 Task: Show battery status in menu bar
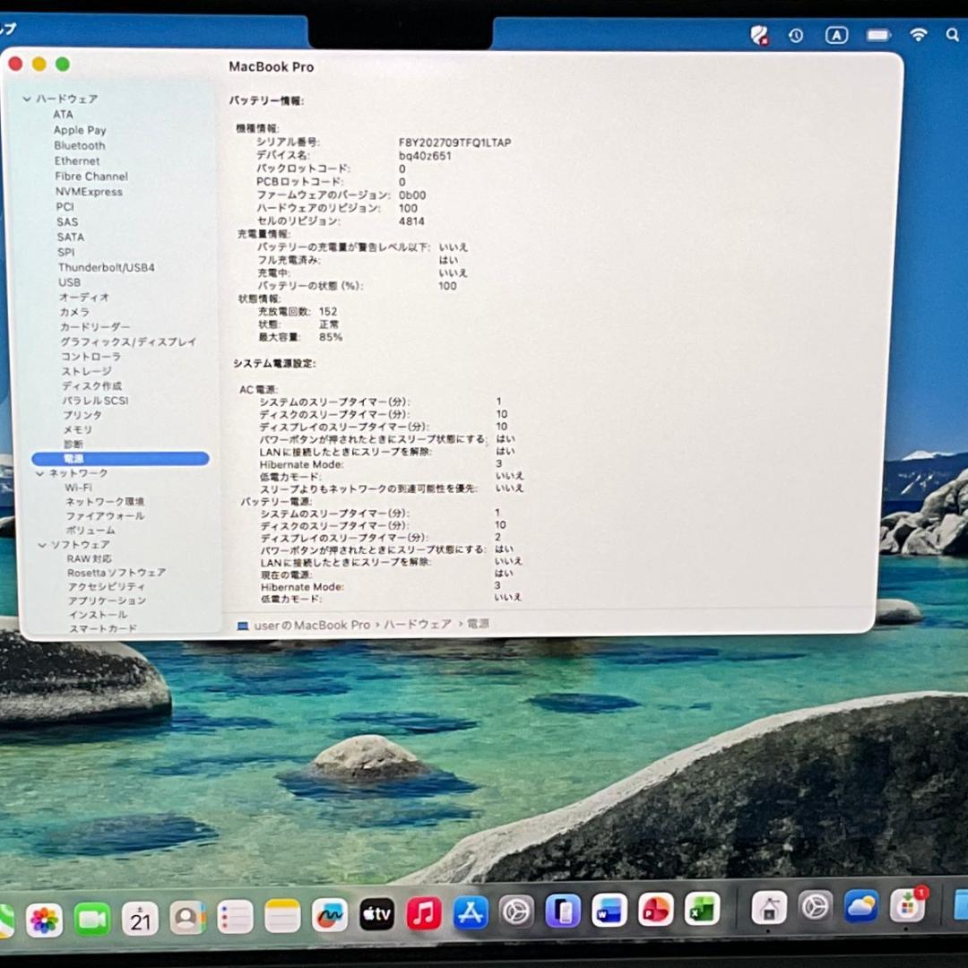coord(877,35)
